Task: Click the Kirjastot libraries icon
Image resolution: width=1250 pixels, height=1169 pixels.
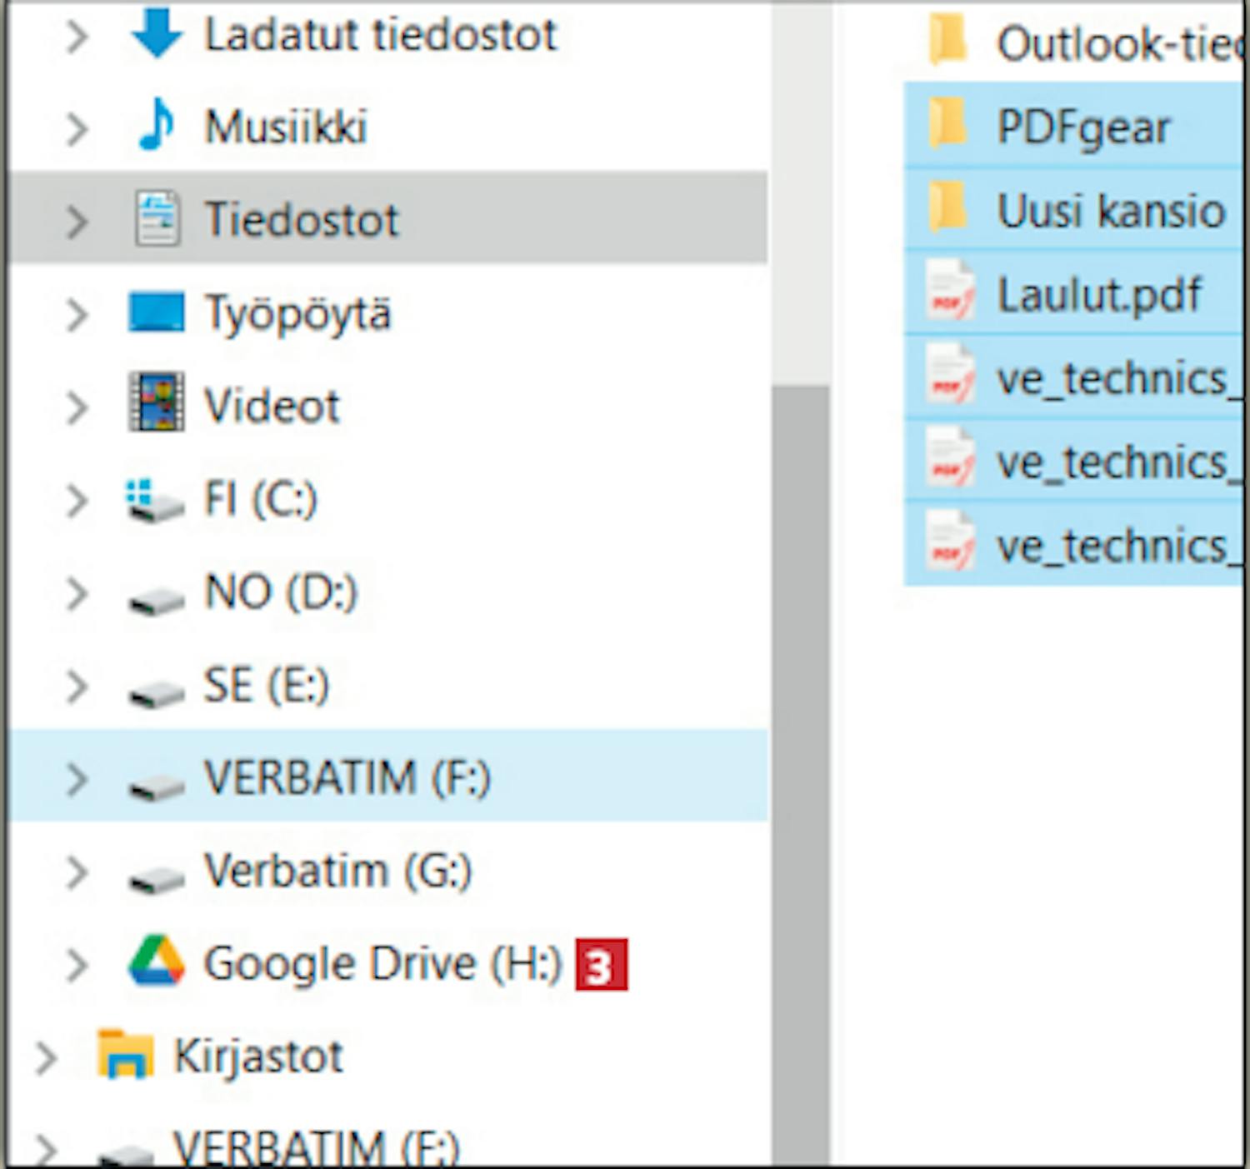Action: 125,1055
